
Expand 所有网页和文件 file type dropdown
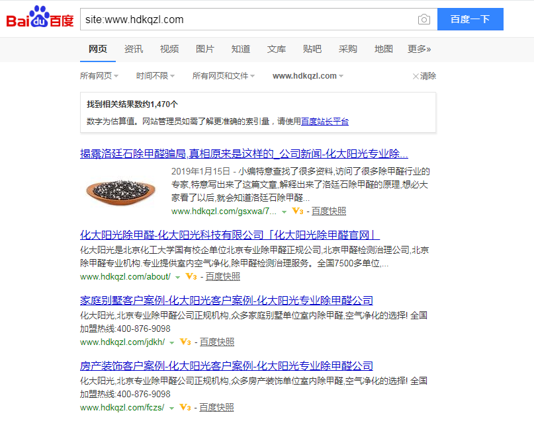click(x=223, y=76)
